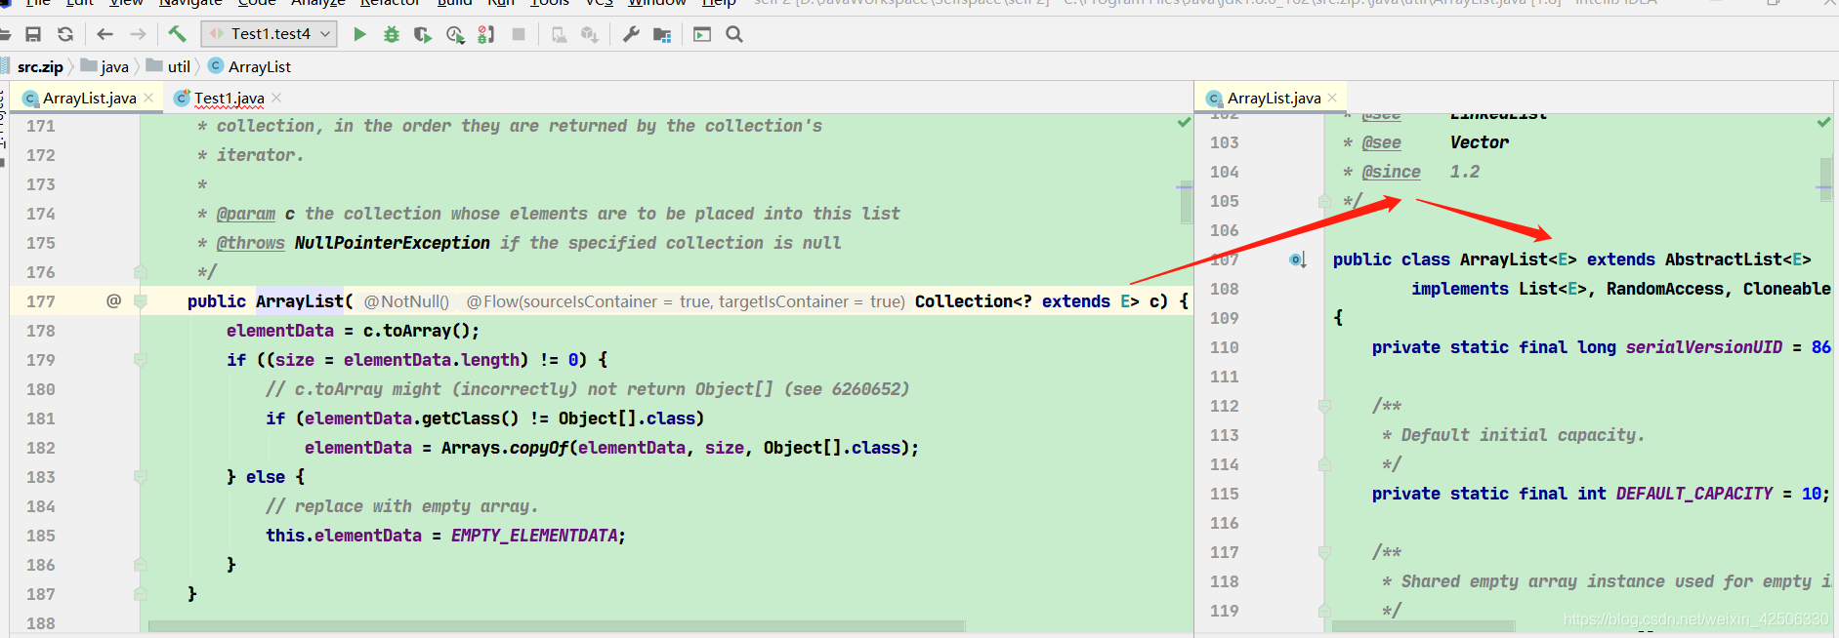Viewport: 1839px width, 638px height.
Task: Toggle fold marker at line 186
Action: (141, 565)
